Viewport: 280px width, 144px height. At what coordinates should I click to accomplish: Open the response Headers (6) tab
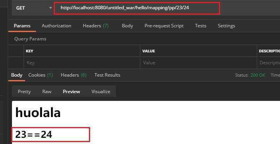pos(73,75)
